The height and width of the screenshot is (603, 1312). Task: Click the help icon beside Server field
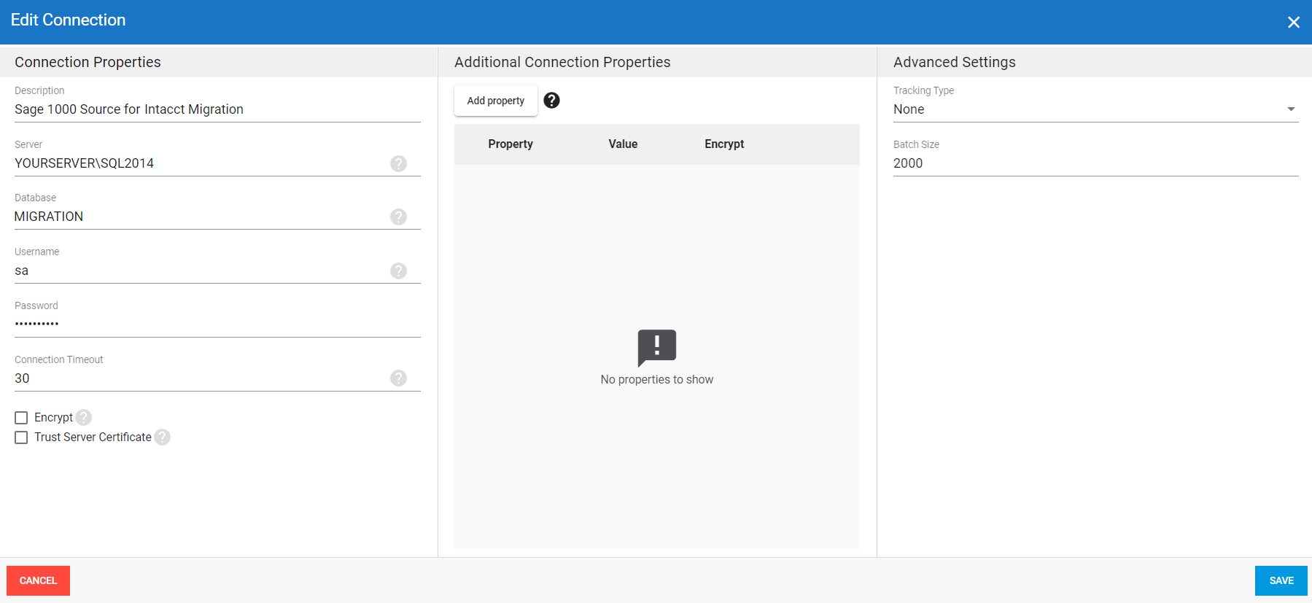pyautogui.click(x=398, y=163)
